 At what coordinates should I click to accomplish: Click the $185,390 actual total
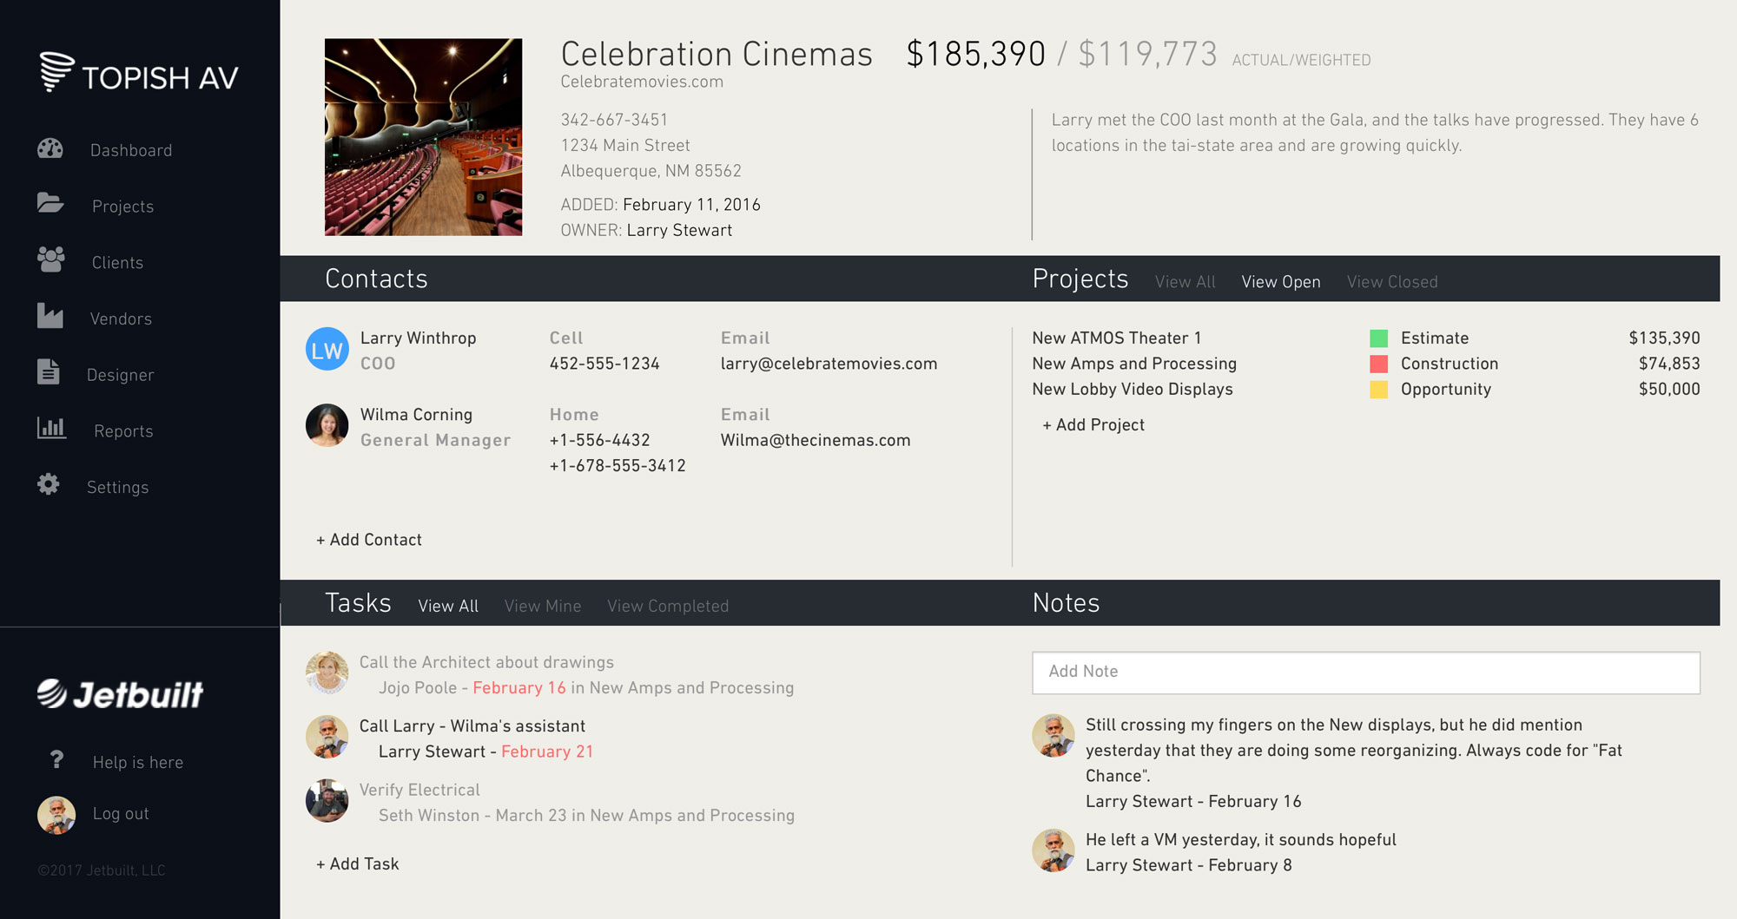pyautogui.click(x=975, y=54)
